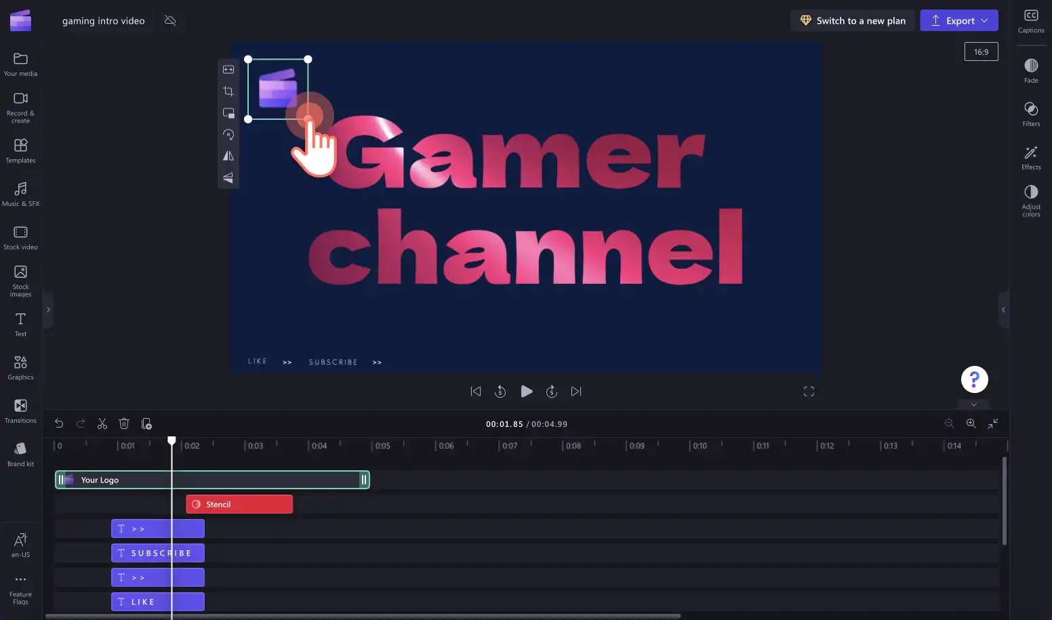Expand the left sidebar panel chevron
This screenshot has height=620, width=1052.
[48, 310]
